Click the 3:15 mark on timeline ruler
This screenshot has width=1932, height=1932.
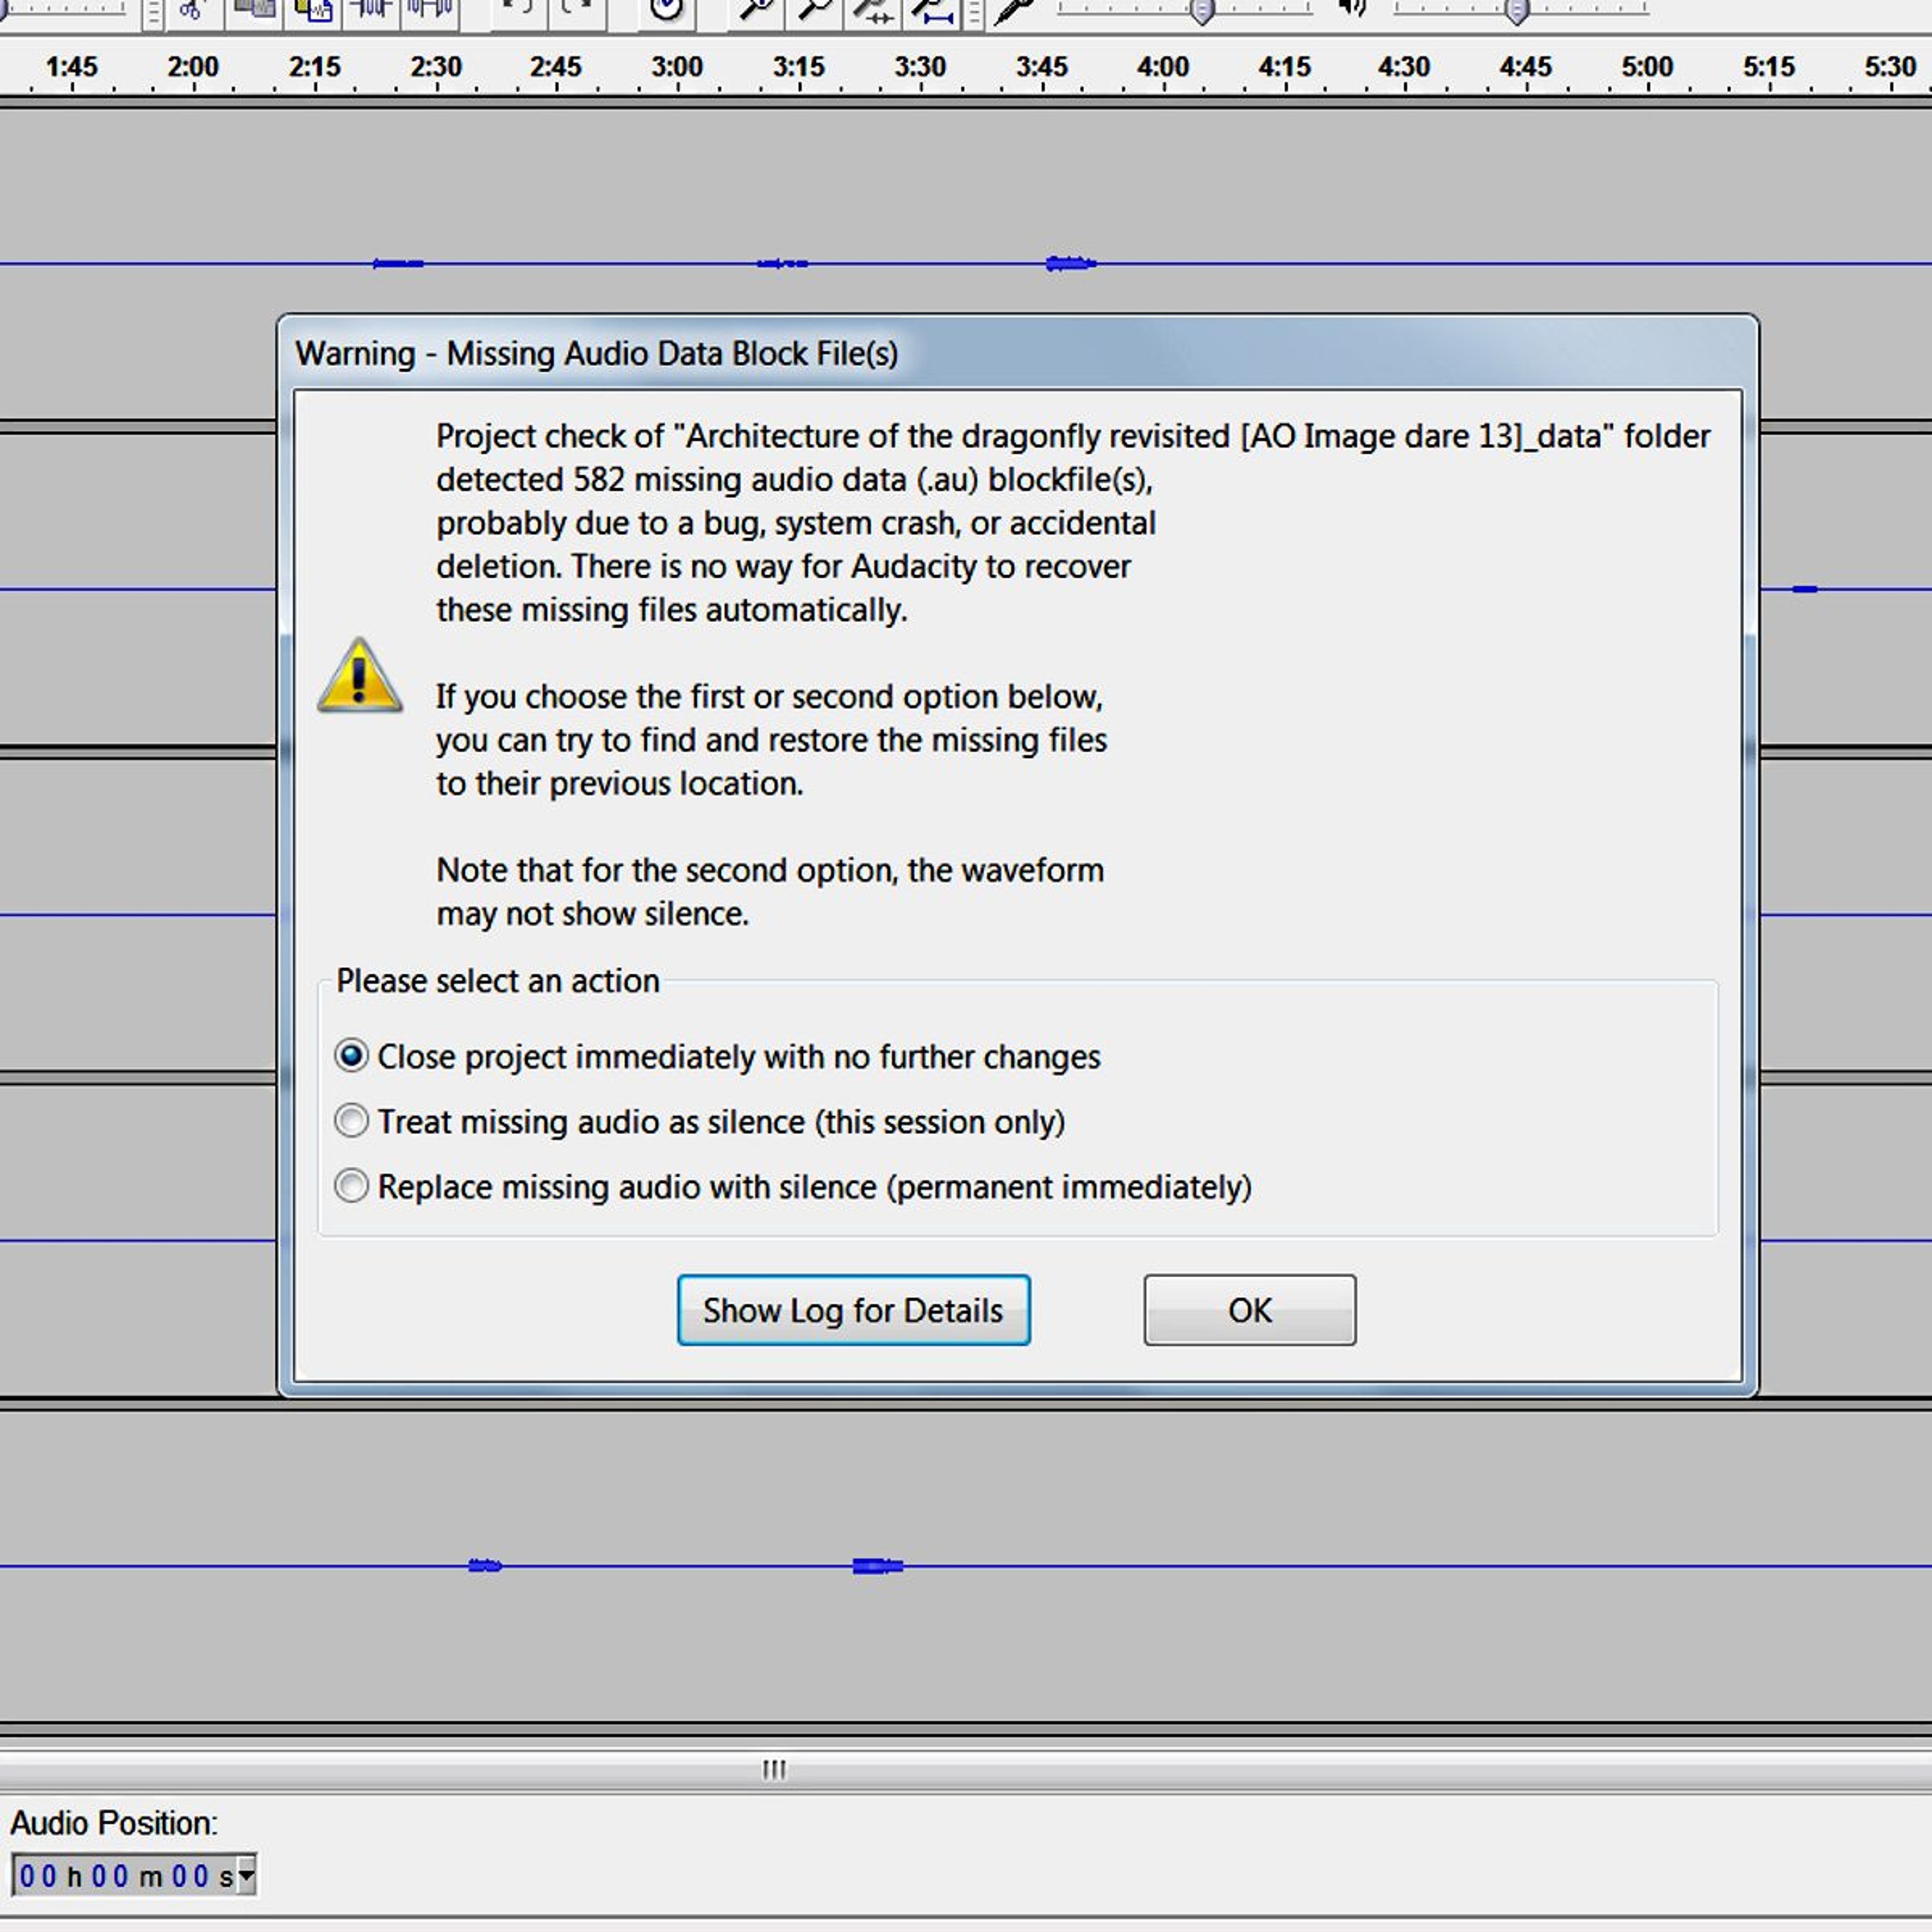tap(799, 67)
